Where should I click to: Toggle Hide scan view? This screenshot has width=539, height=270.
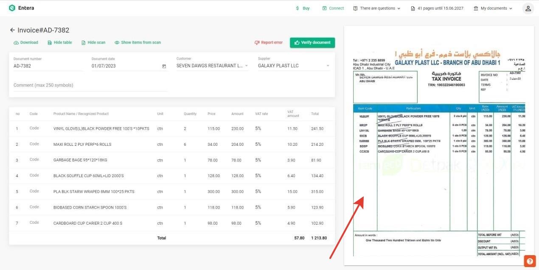93,43
